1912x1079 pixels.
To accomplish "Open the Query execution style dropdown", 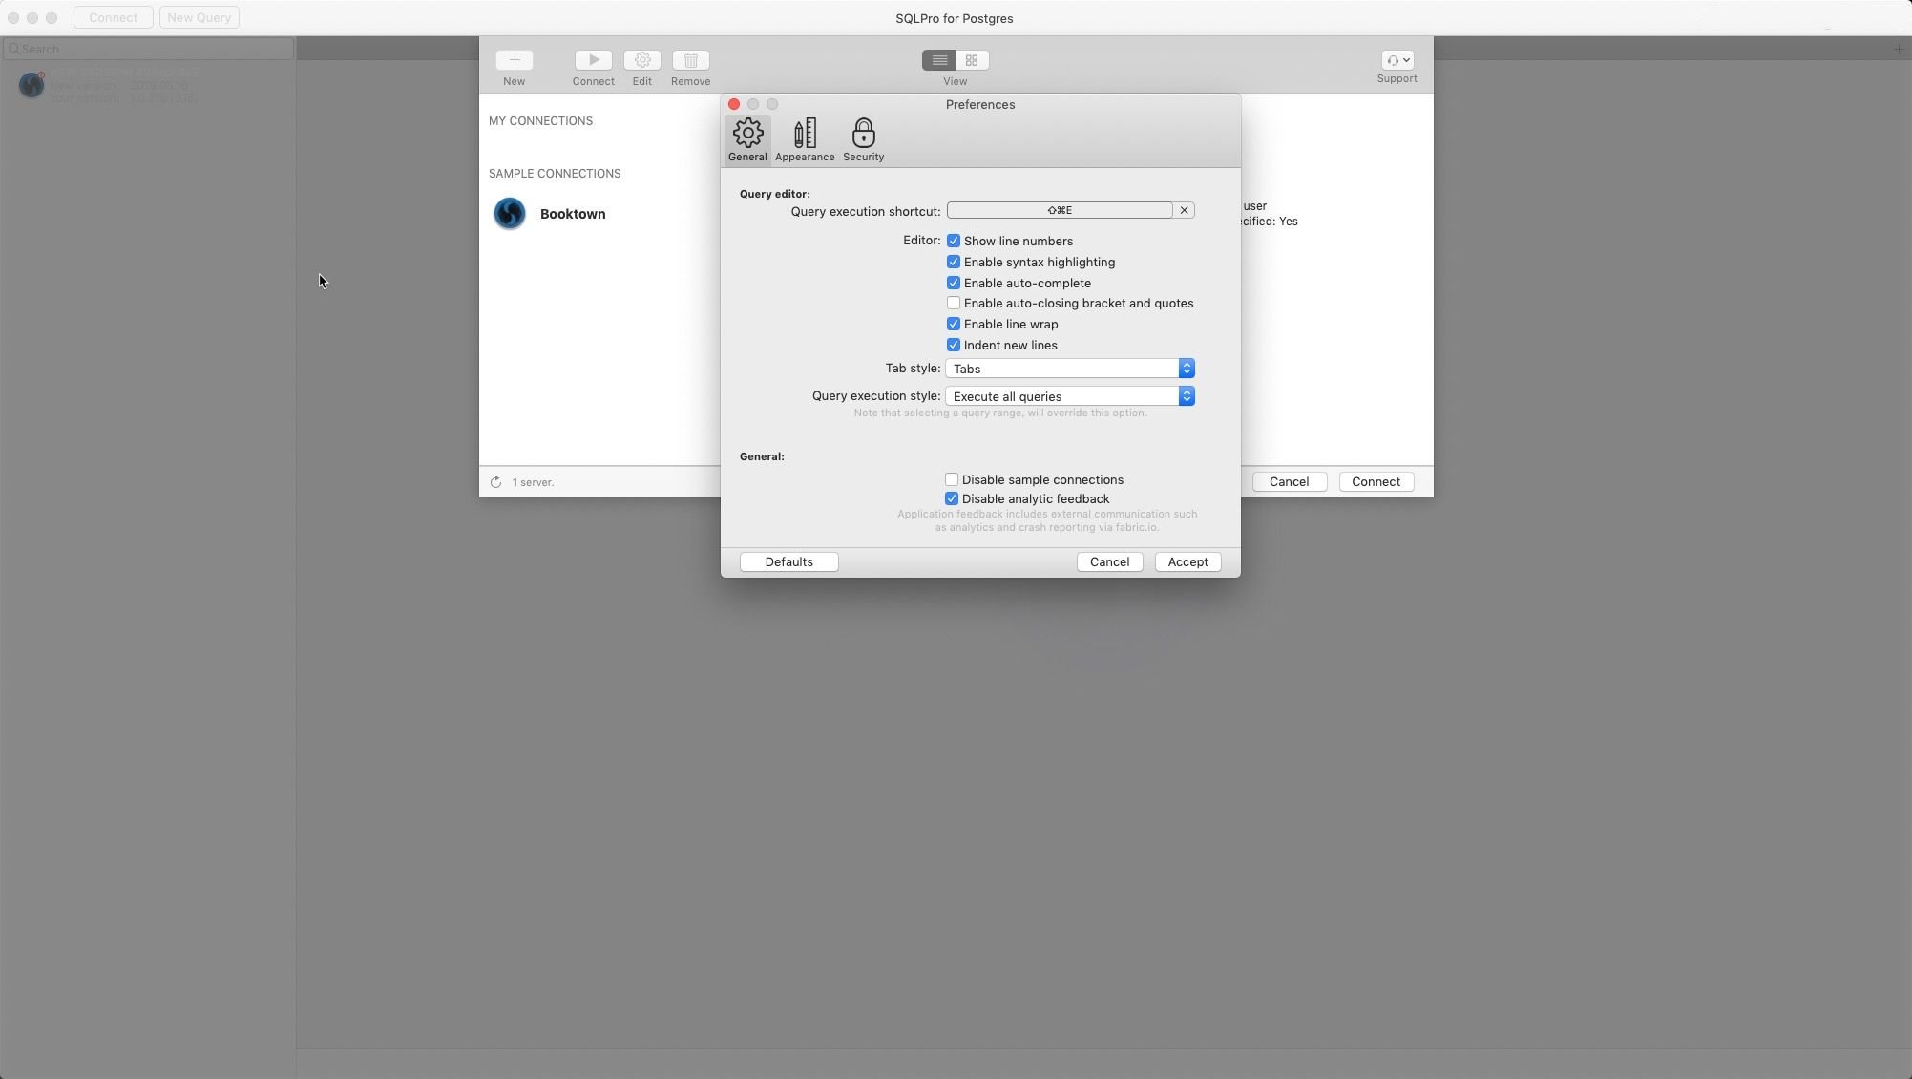I will point(1070,396).
